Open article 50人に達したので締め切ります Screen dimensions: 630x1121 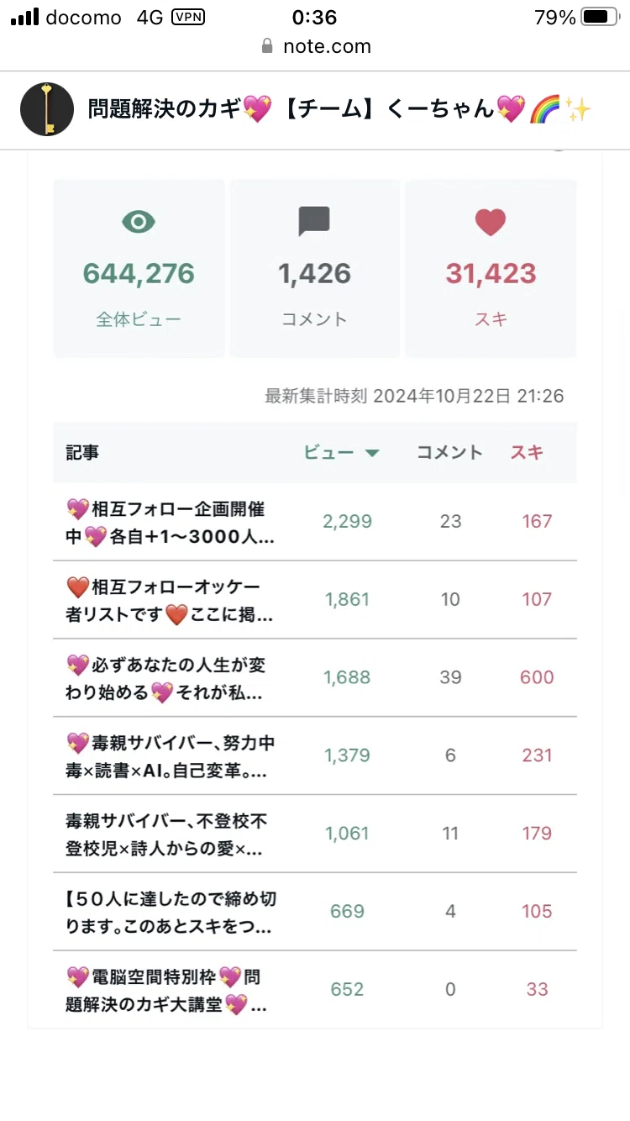tap(315, 912)
